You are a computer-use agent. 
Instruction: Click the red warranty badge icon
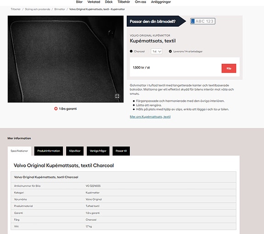(x=56, y=109)
